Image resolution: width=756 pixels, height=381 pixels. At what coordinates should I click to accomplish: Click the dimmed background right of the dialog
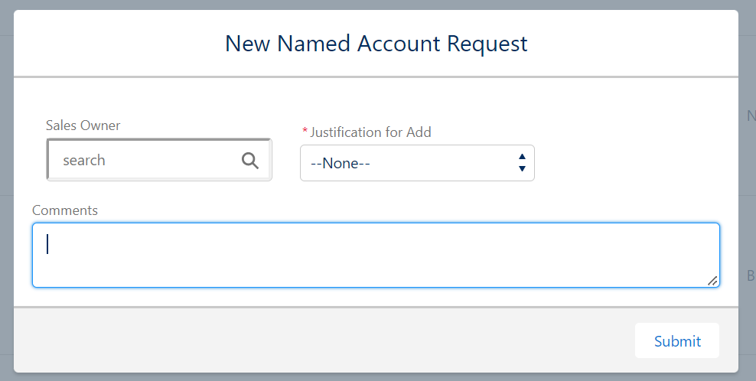tap(748, 191)
